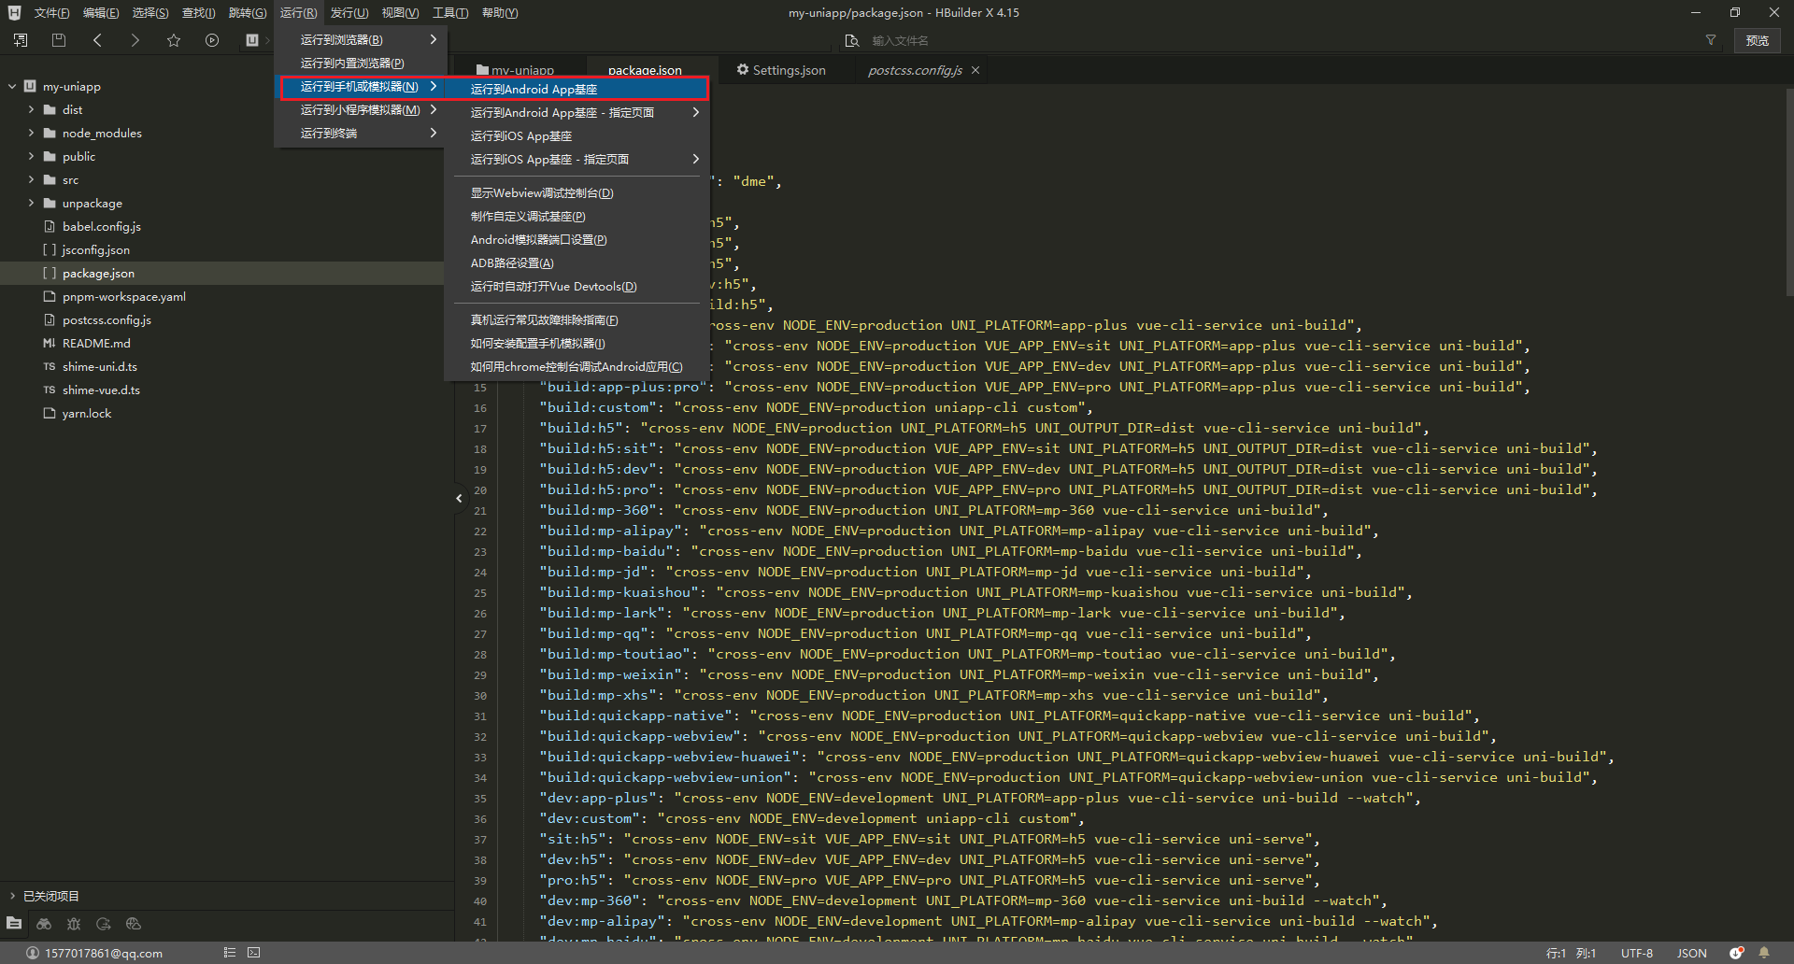Open the terminal icon in status bar

tap(254, 953)
